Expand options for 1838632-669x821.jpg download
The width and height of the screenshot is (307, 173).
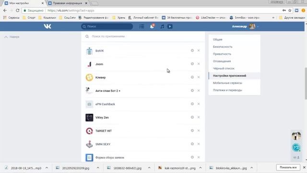tap(149, 168)
